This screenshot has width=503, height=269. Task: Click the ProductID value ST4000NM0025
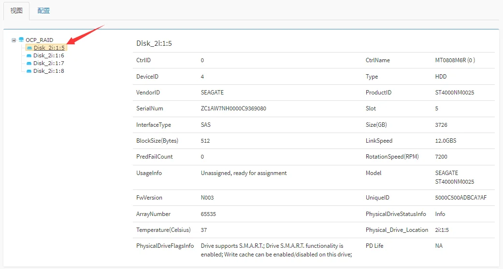pyautogui.click(x=455, y=93)
